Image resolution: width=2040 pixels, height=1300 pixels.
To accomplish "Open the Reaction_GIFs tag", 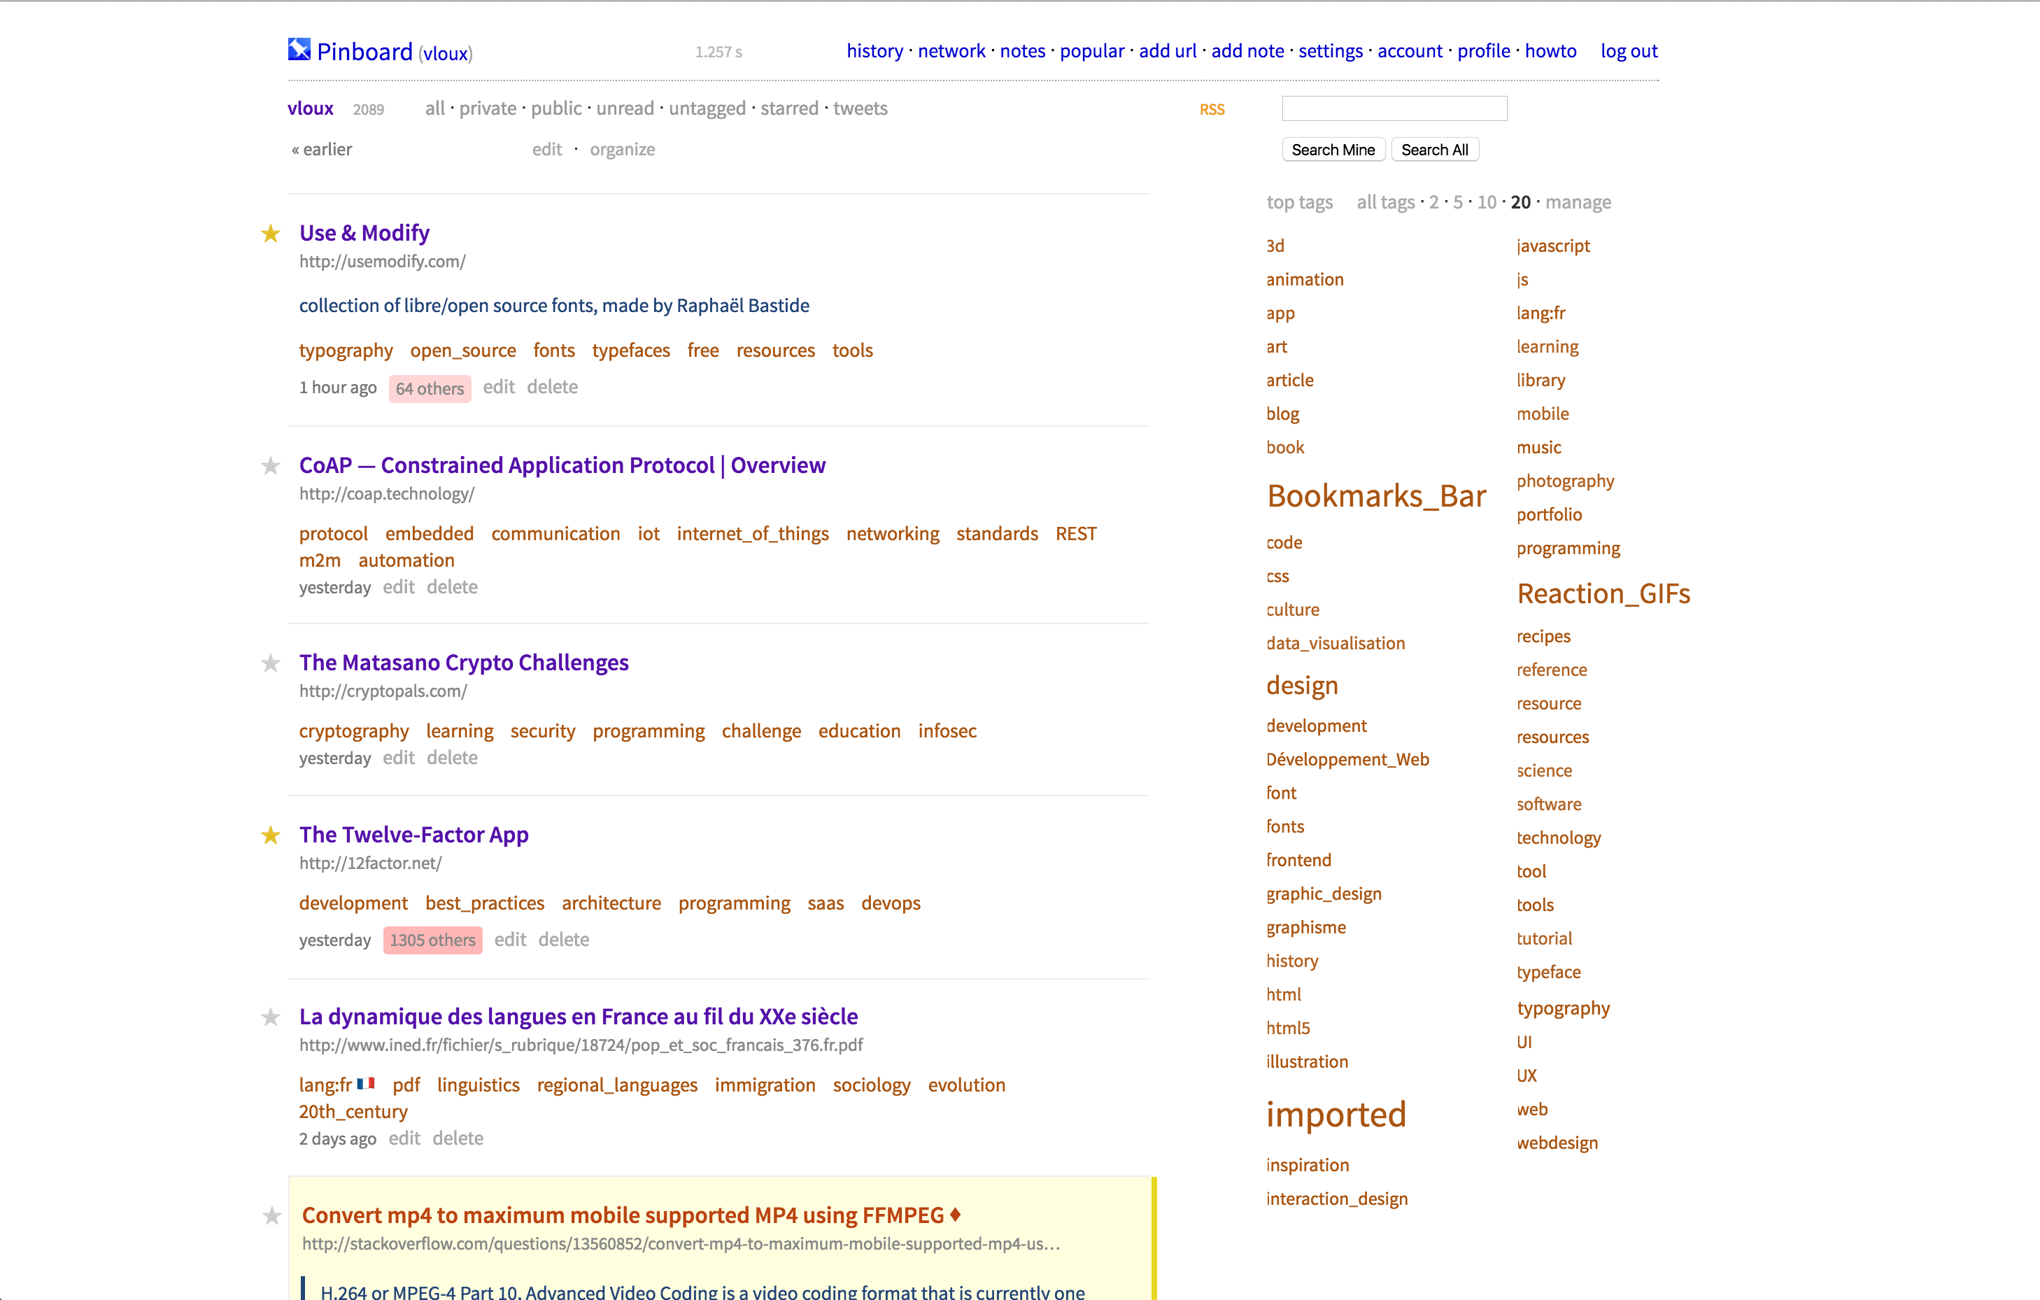I will [1603, 593].
